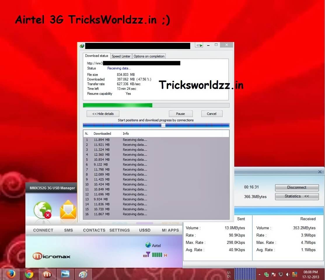
Task: Click the warning triangle tray icon
Action: pos(295,274)
